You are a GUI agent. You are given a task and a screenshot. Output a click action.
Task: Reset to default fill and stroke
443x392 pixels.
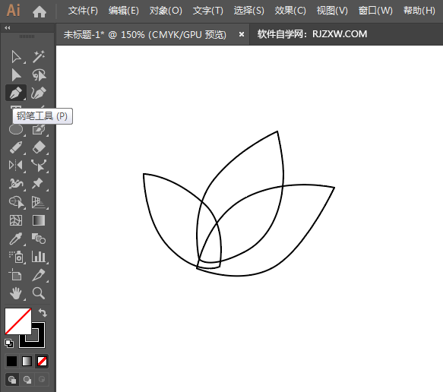9,343
